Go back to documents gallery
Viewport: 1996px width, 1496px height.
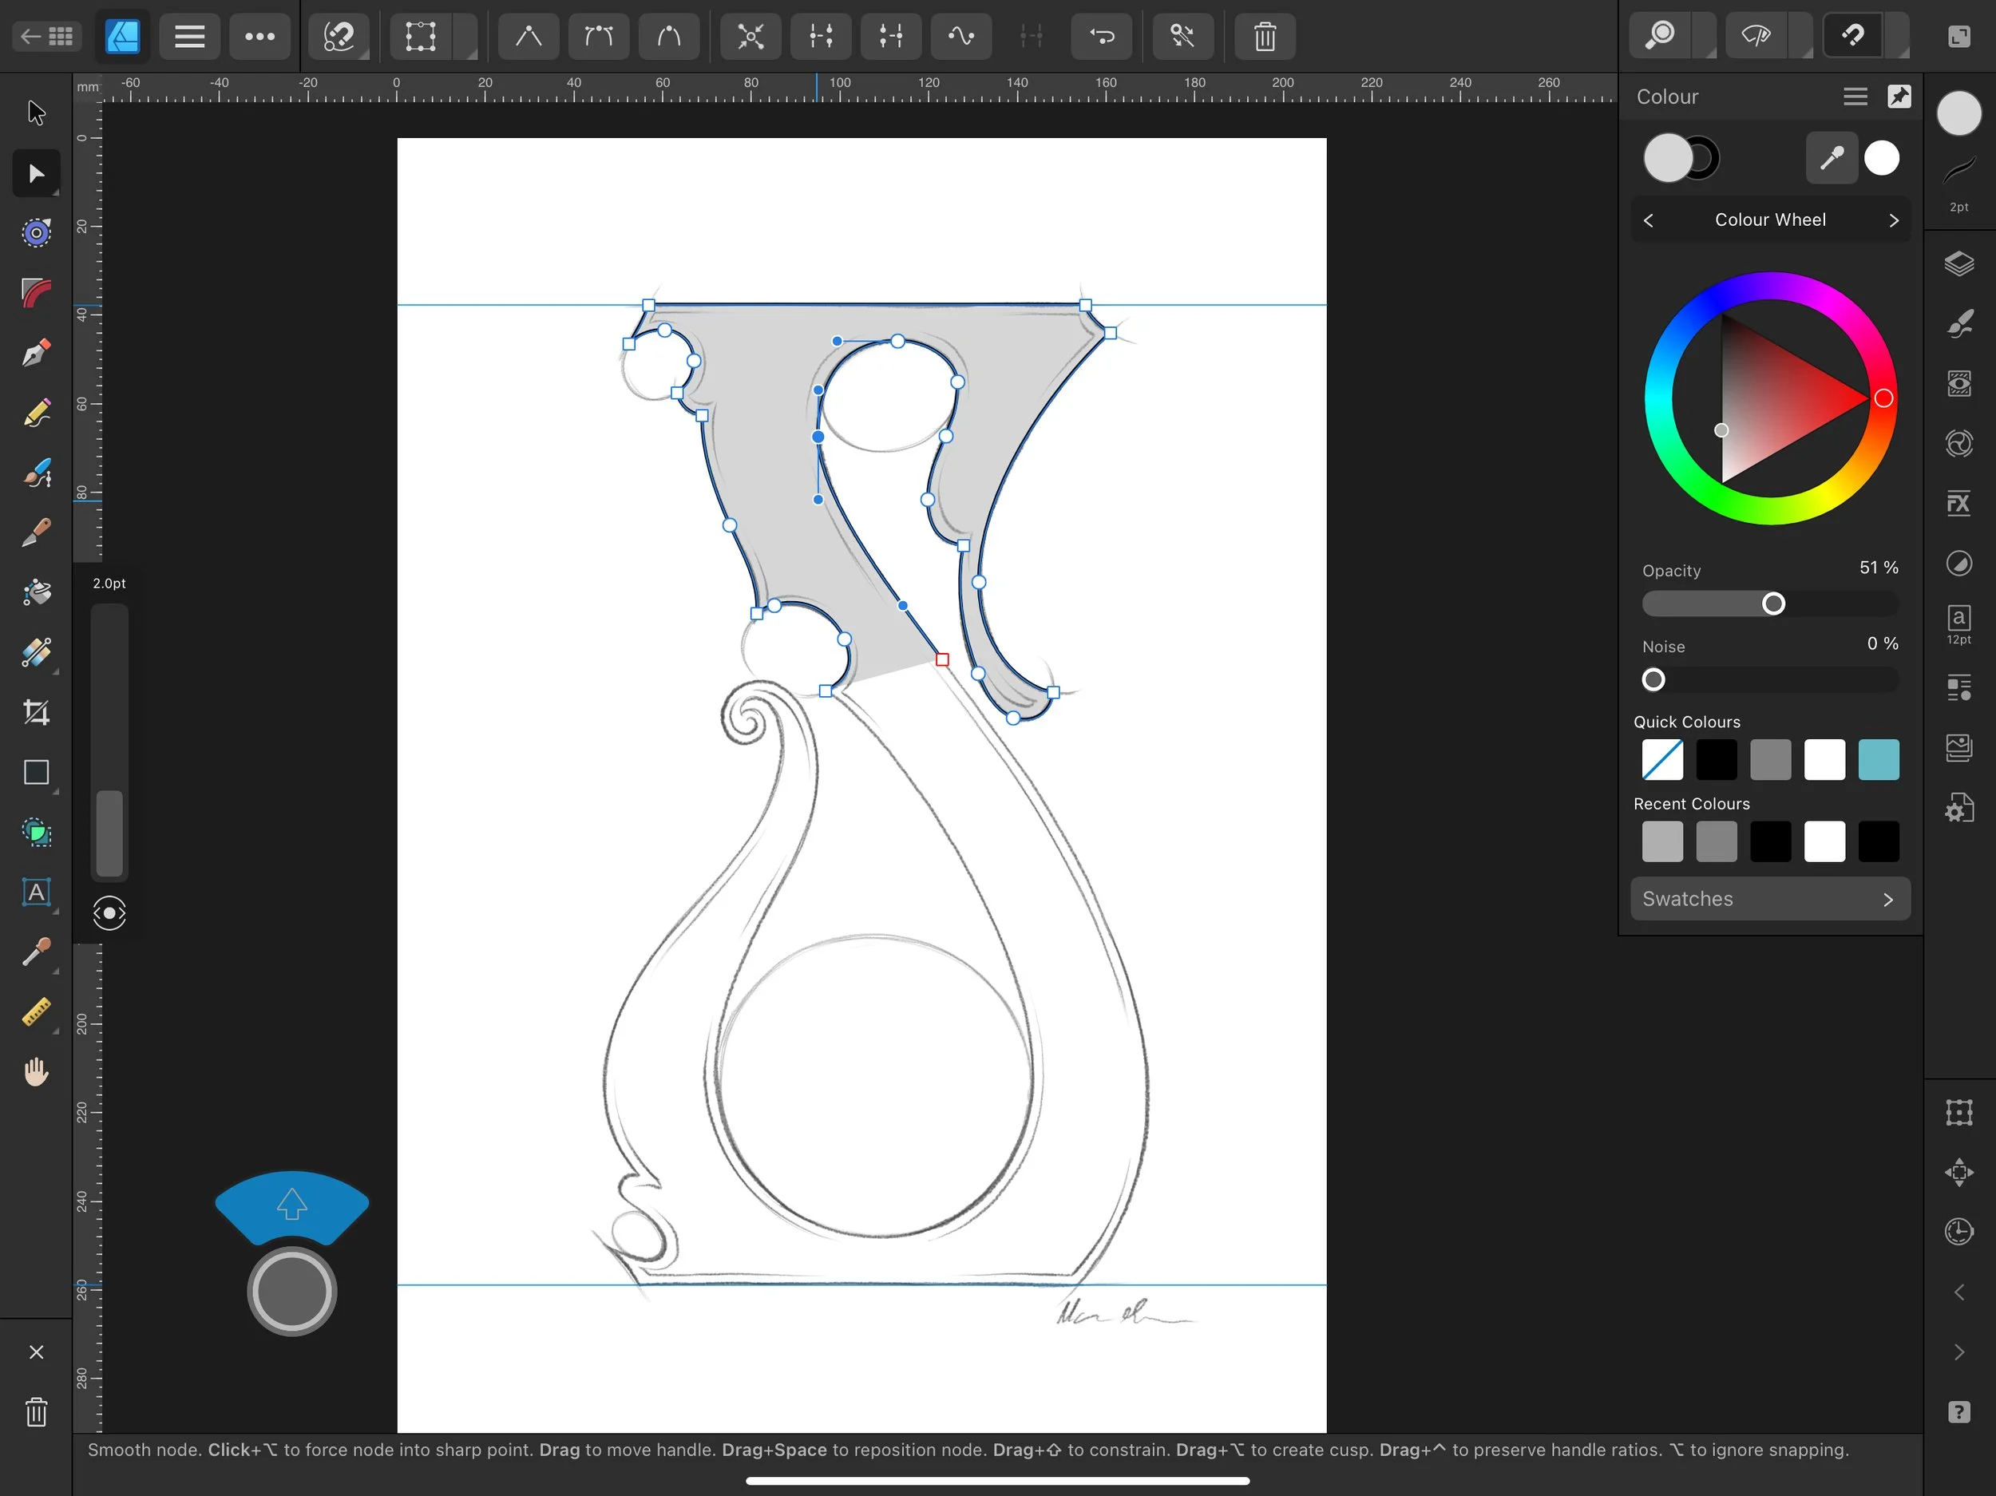tap(47, 36)
